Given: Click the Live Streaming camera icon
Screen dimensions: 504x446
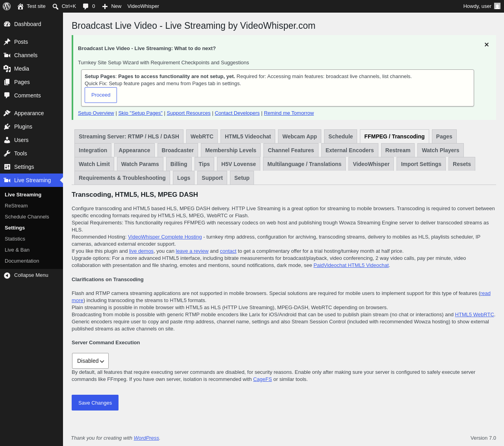Looking at the screenshot, I should coord(7,180).
